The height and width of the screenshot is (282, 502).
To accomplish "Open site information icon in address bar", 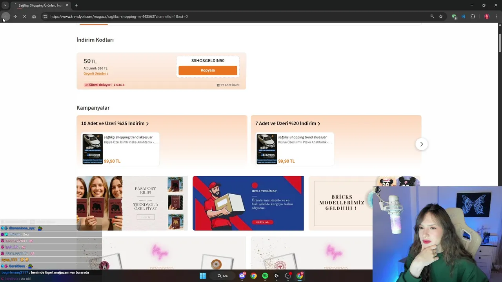I will [x=45, y=16].
